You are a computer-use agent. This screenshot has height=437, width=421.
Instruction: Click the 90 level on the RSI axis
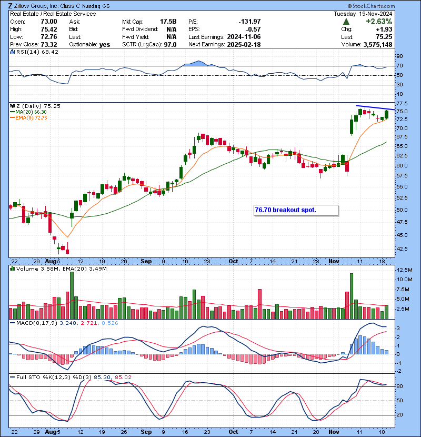tap(399, 56)
